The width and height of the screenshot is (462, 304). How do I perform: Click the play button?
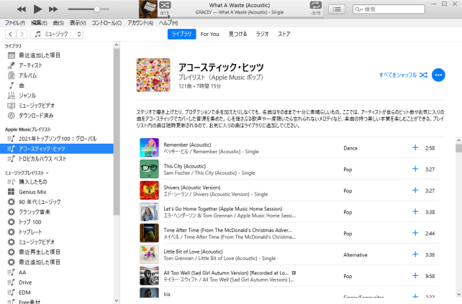(37, 9)
